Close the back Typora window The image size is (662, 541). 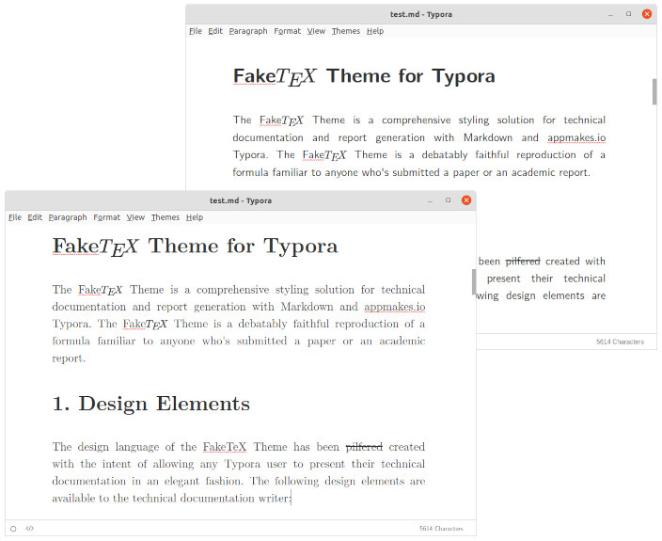point(647,14)
